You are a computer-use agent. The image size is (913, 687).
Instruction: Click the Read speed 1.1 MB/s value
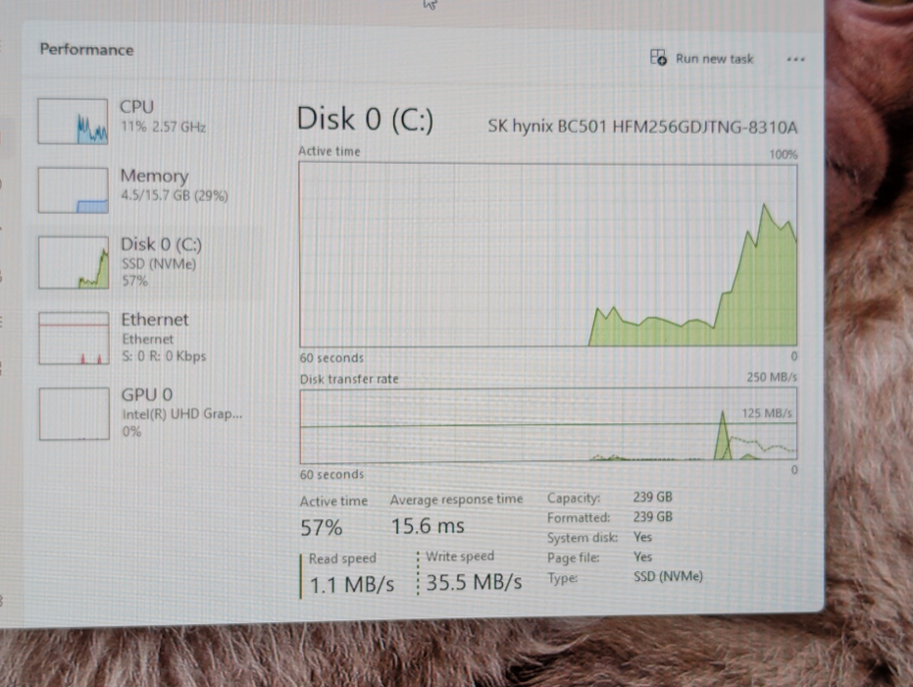point(352,585)
